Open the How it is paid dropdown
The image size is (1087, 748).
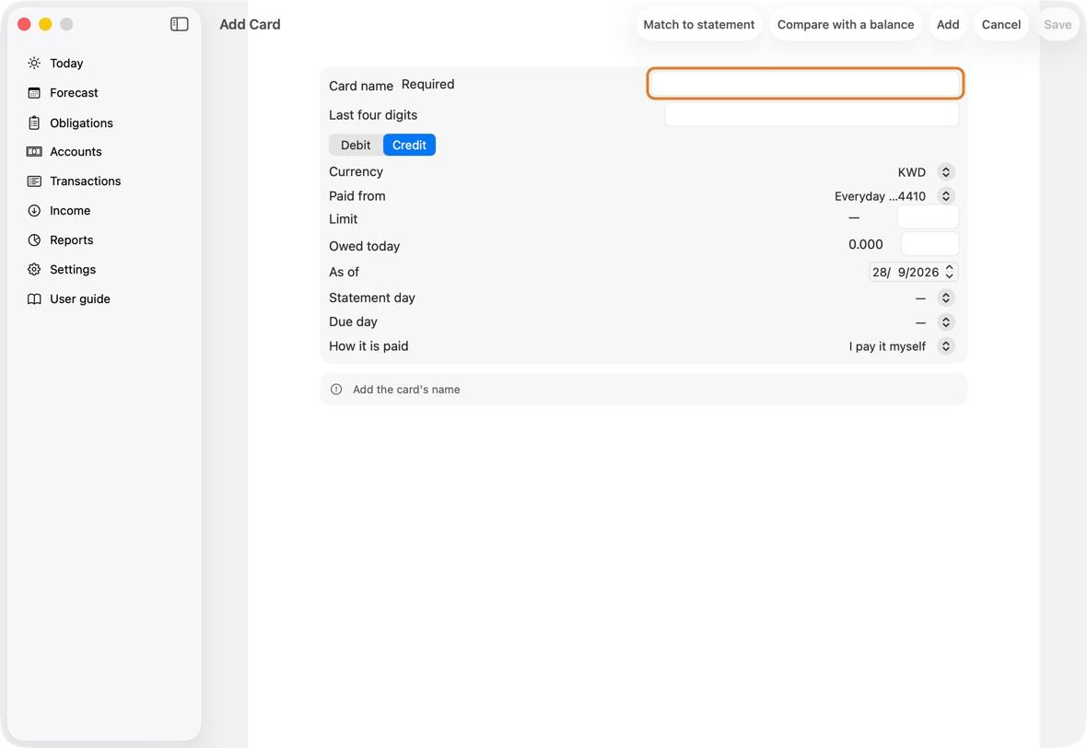[x=945, y=346]
